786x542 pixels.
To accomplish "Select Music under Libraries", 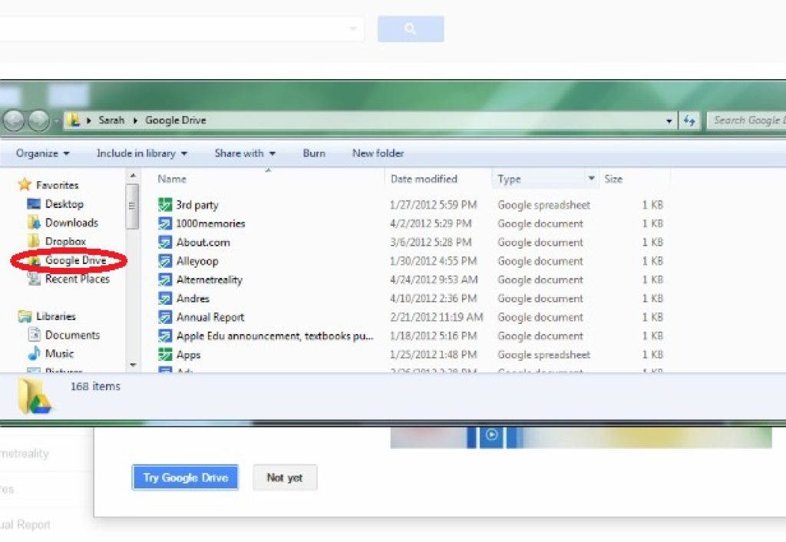I will (59, 353).
